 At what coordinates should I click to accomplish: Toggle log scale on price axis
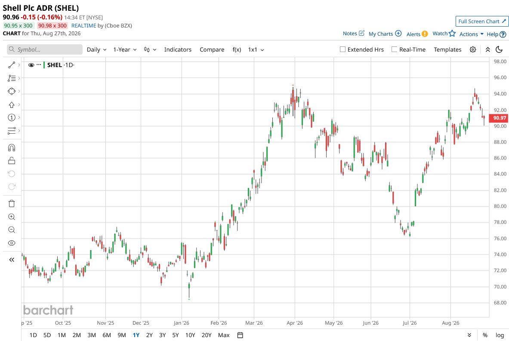point(500,335)
